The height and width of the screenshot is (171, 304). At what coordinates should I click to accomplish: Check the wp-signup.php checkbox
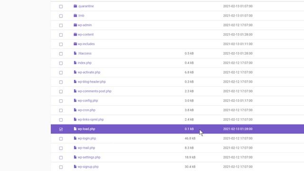pos(61,167)
